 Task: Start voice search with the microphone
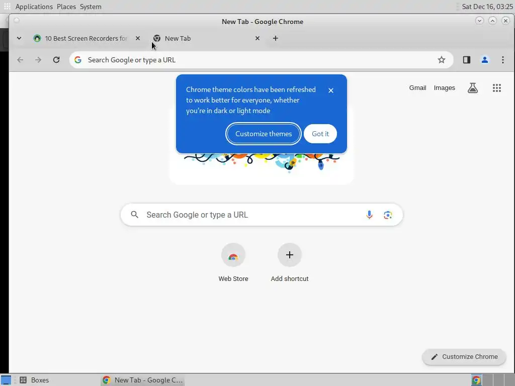pos(369,215)
